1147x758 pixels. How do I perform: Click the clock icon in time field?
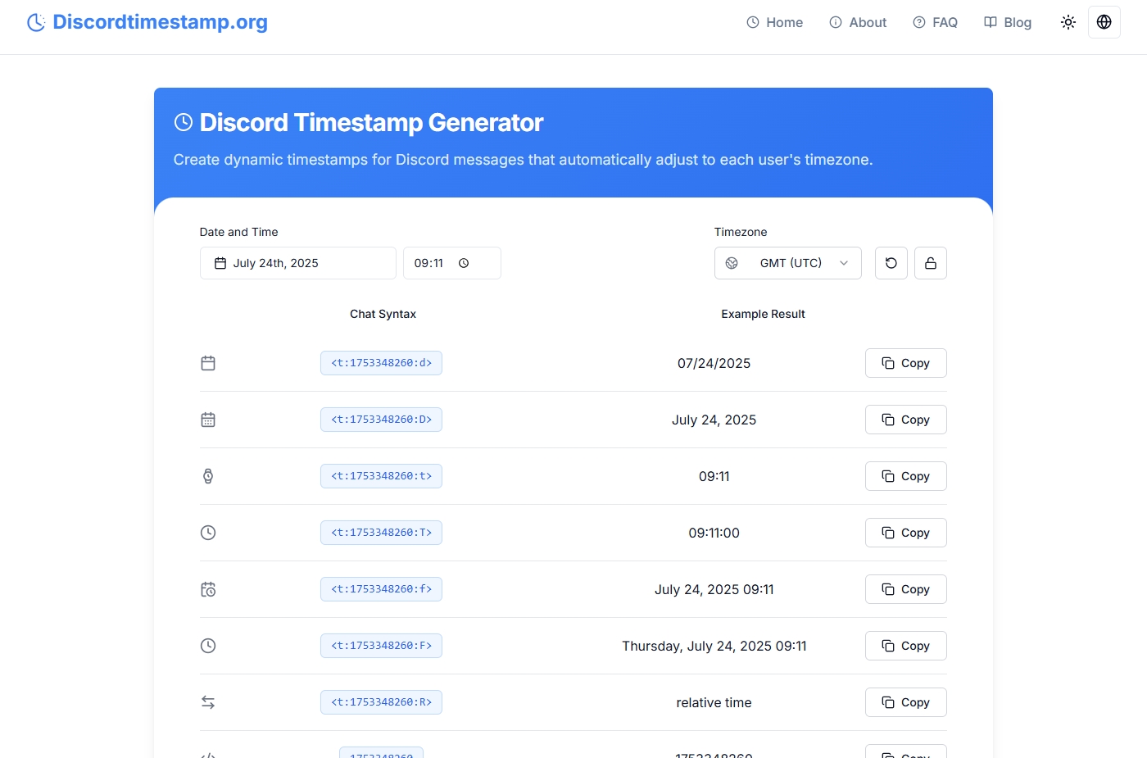point(464,263)
